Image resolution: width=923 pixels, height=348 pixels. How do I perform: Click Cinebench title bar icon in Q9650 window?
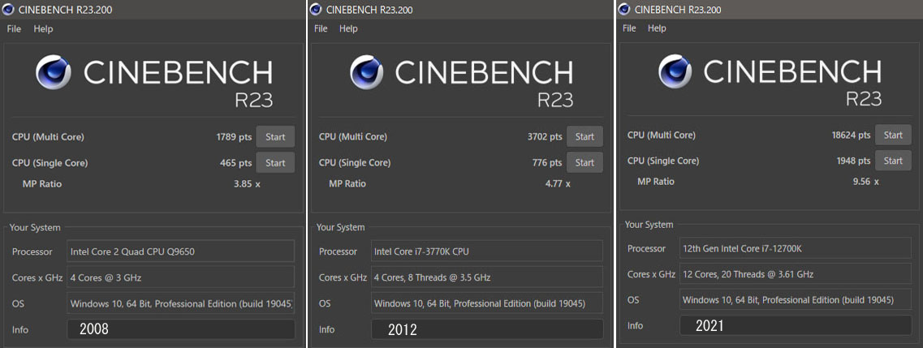[x=9, y=10]
